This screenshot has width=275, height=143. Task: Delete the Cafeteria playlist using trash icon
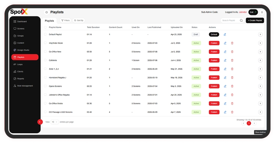[x=232, y=60]
